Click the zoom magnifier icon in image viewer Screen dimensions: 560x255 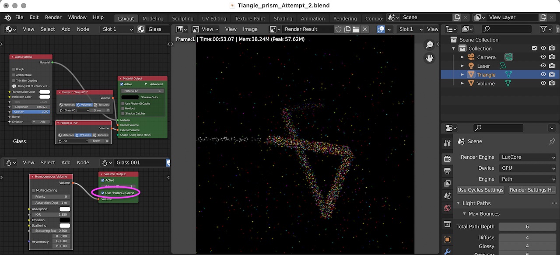pyautogui.click(x=429, y=45)
